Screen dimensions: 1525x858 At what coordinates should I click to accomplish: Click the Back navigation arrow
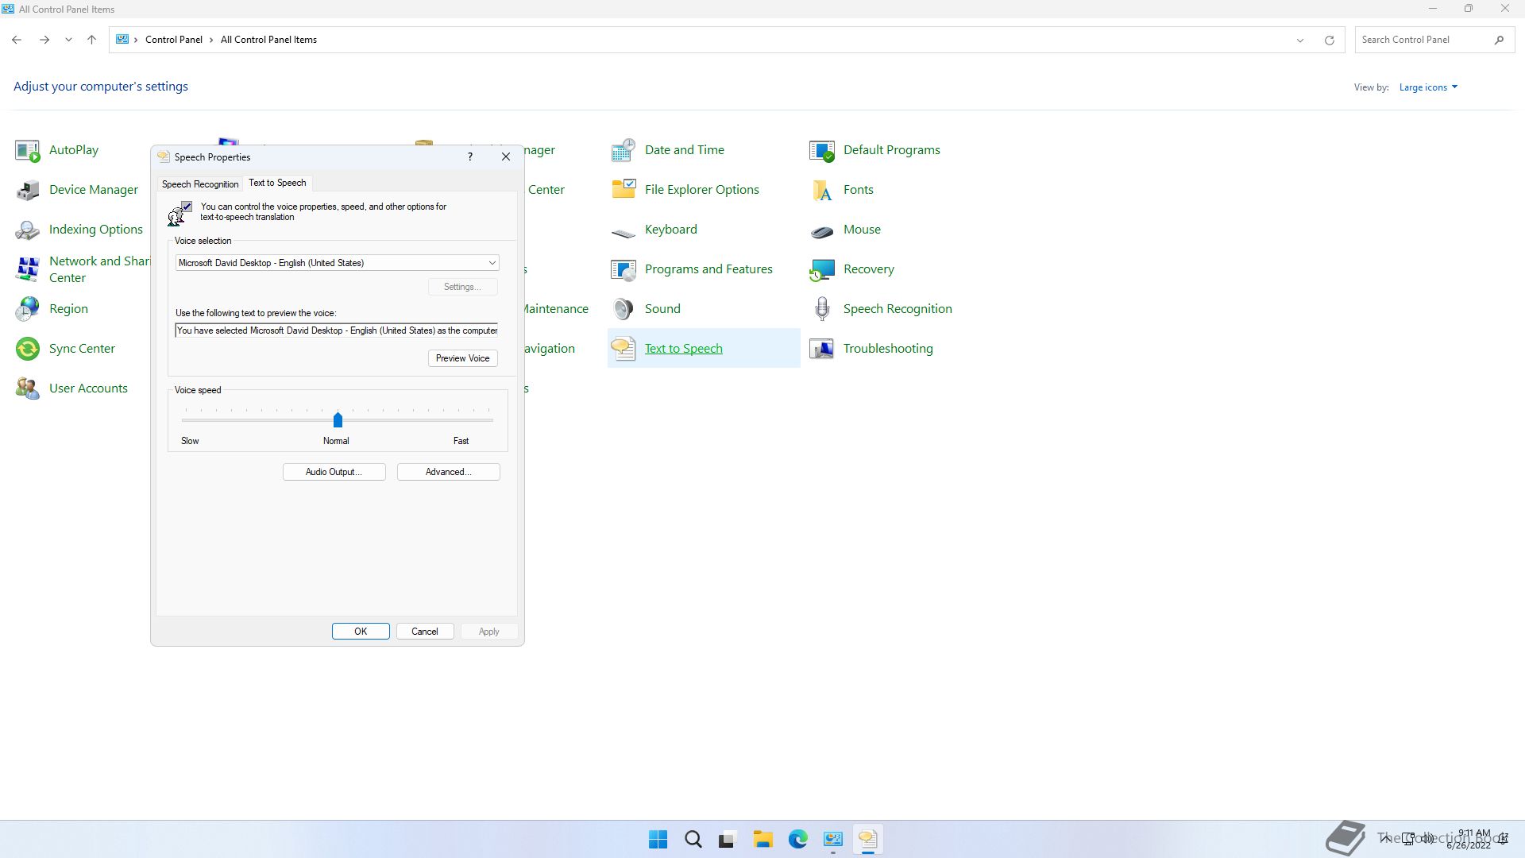[17, 40]
